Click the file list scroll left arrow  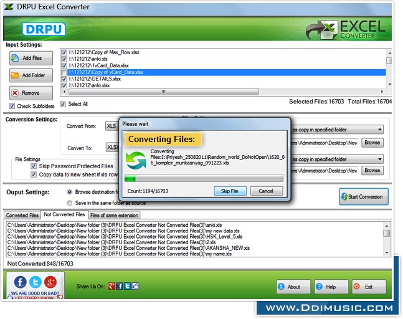point(64,92)
